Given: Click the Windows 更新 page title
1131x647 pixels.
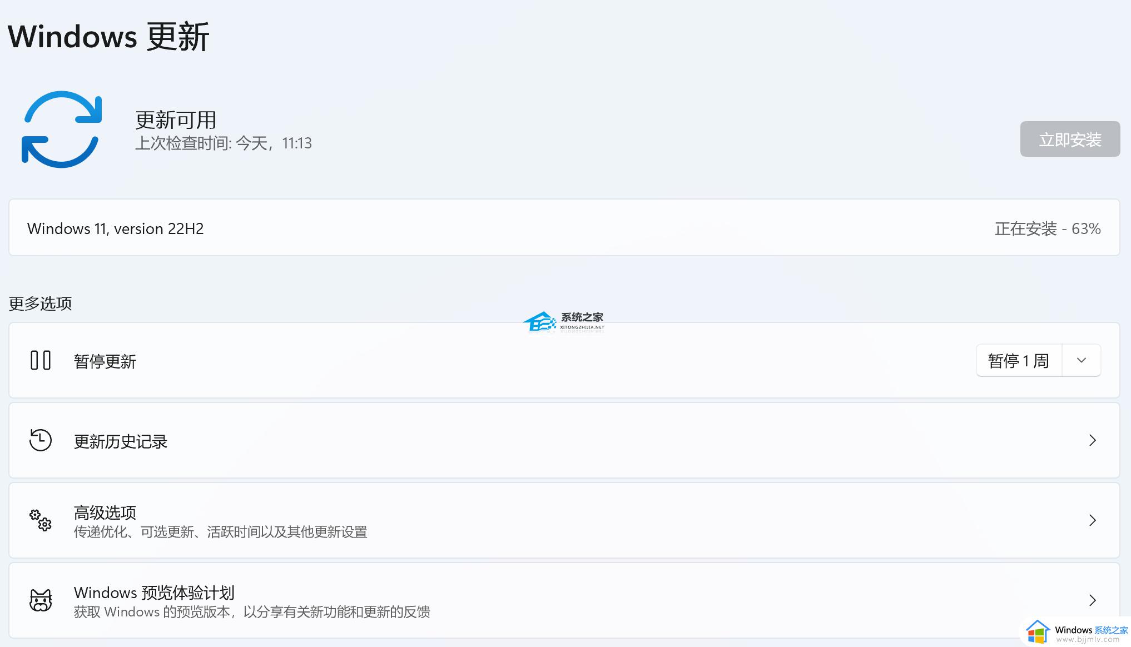Looking at the screenshot, I should [x=108, y=37].
